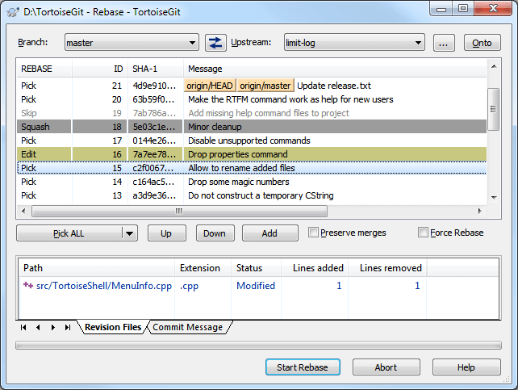The height and width of the screenshot is (390, 518).
Task: Select commit 'Do not construct a temporary CString'
Action: pos(252,195)
